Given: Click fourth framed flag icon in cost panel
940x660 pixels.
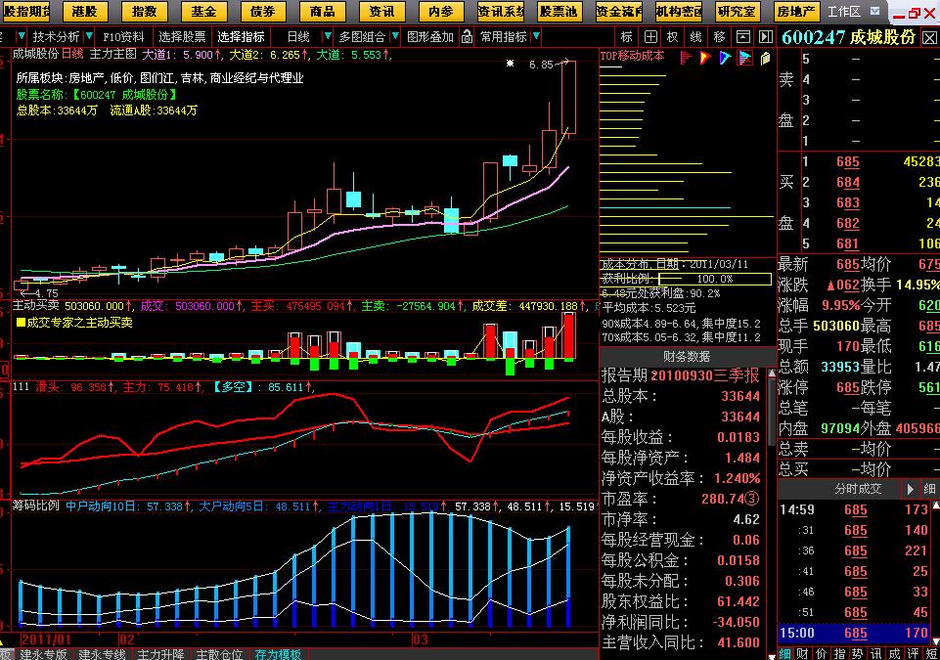Looking at the screenshot, I should (x=745, y=58).
